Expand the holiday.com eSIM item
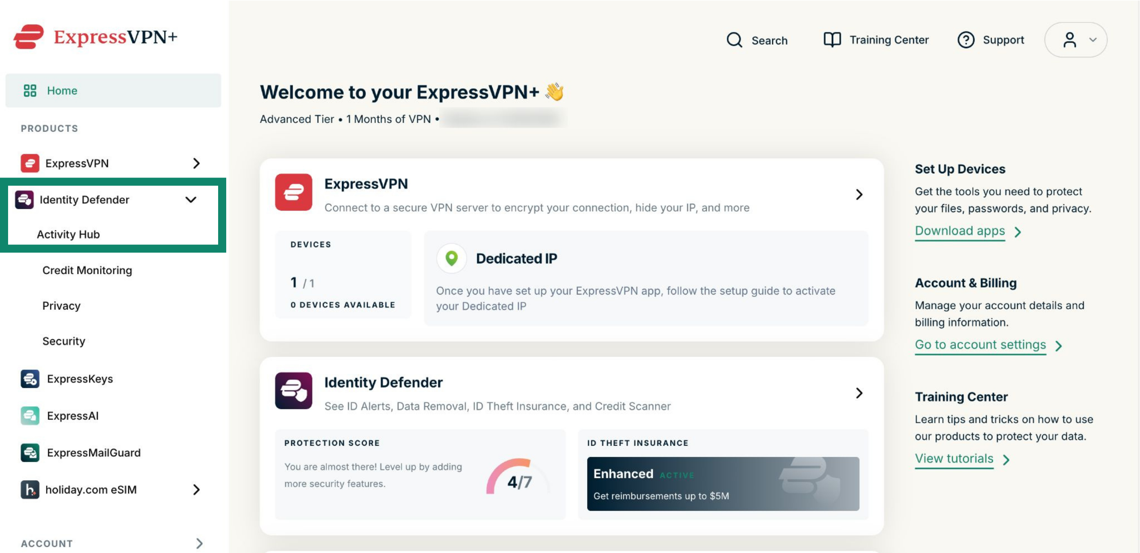 click(x=197, y=490)
